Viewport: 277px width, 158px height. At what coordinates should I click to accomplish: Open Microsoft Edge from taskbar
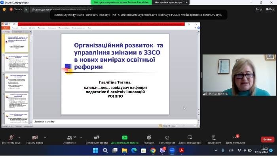point(134,150)
